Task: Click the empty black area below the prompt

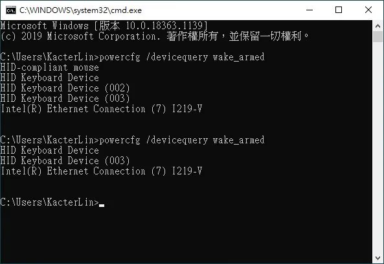Action: coord(186,234)
